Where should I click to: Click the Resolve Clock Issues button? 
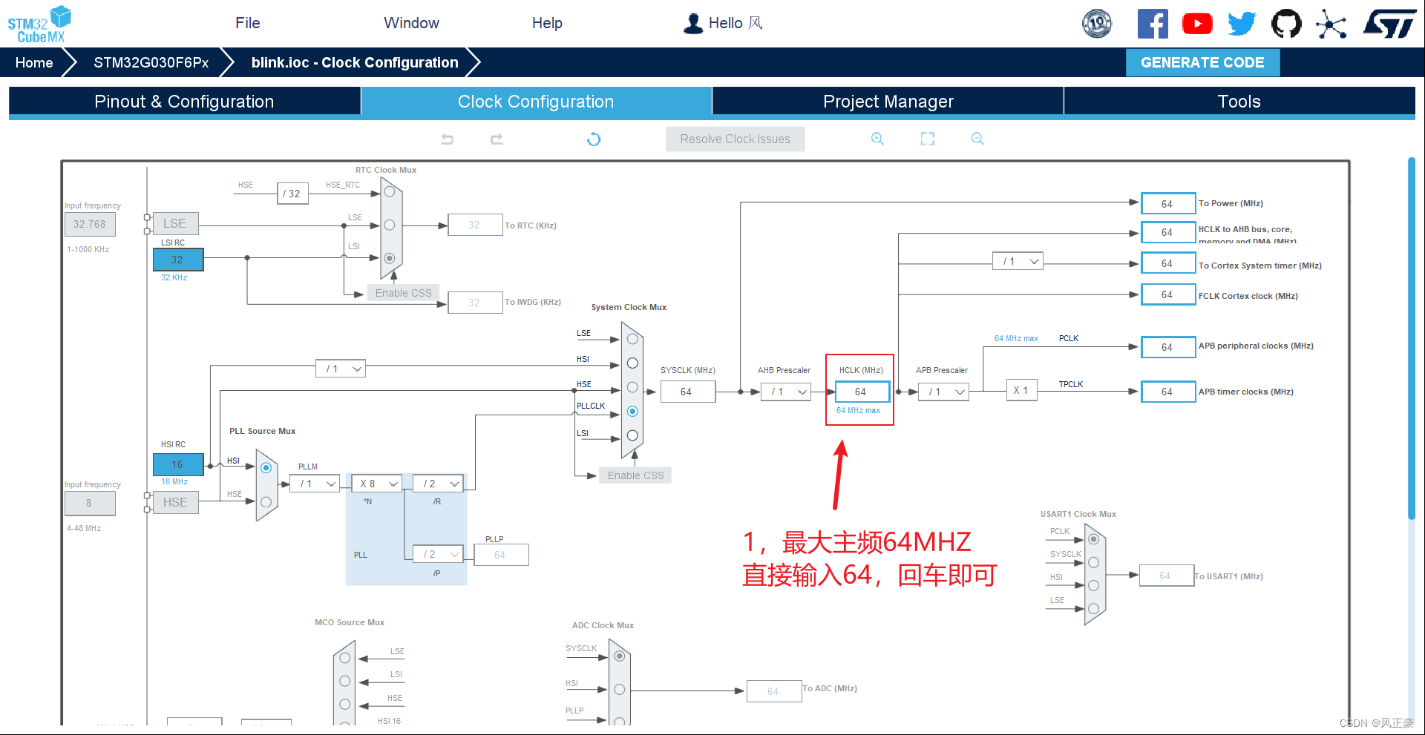(x=735, y=139)
